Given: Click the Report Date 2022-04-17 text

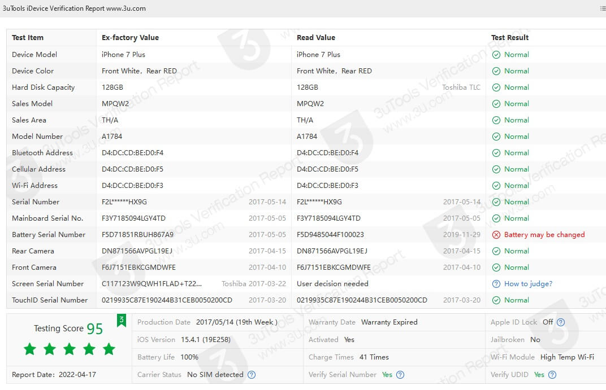Looking at the screenshot, I should pos(54,375).
